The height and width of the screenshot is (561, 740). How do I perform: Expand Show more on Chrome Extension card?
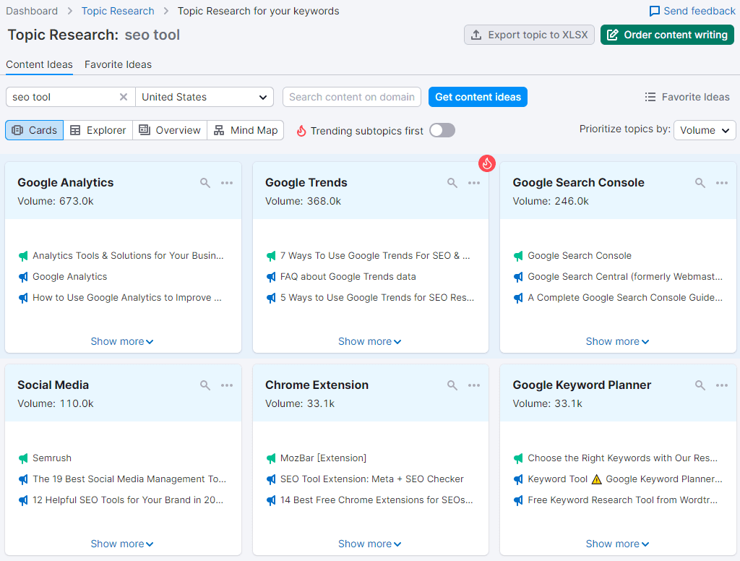click(x=369, y=544)
